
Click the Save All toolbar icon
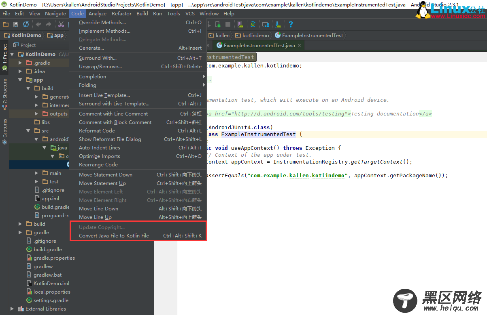pos(16,25)
